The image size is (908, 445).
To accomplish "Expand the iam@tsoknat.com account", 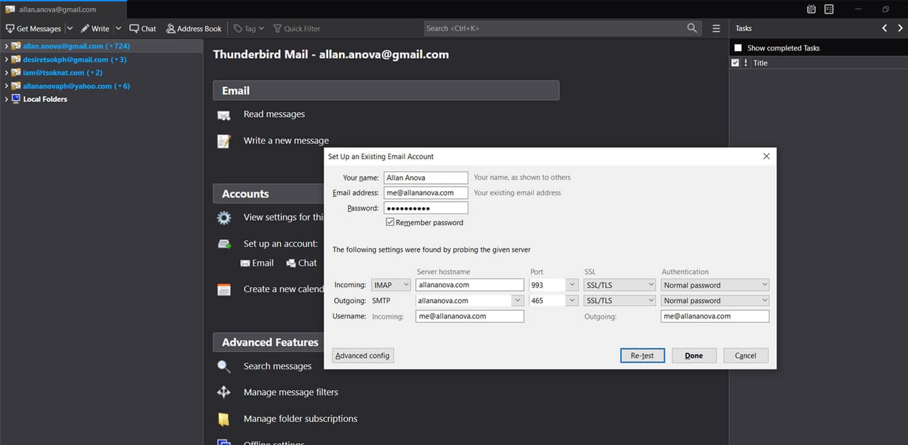I will pyautogui.click(x=6, y=73).
